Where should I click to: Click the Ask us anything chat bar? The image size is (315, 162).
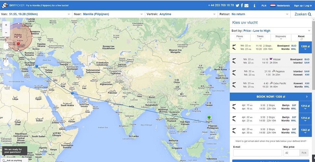pos(14,160)
